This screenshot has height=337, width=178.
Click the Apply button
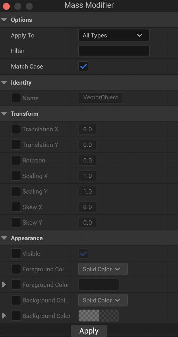pos(89,331)
